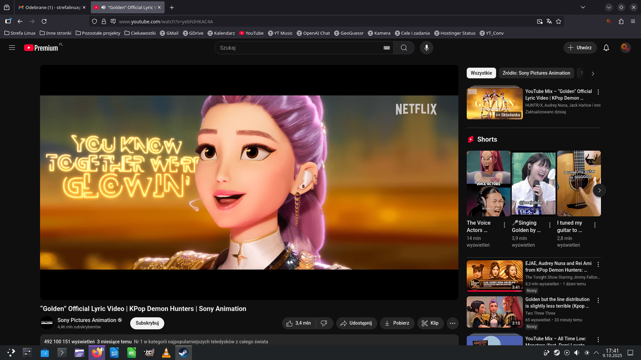Viewport: 641px width, 360px height.
Task: Expand the filter chips with right chevron
Action: click(593, 74)
